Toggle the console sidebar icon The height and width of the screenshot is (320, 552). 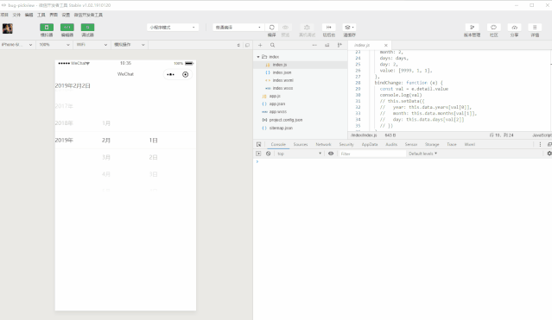259,154
